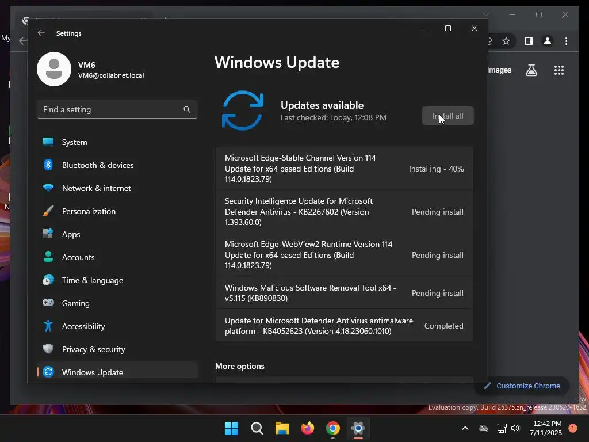This screenshot has width=589, height=442.
Task: Open Chrome tab search dropdown arrow
Action: 485,14
